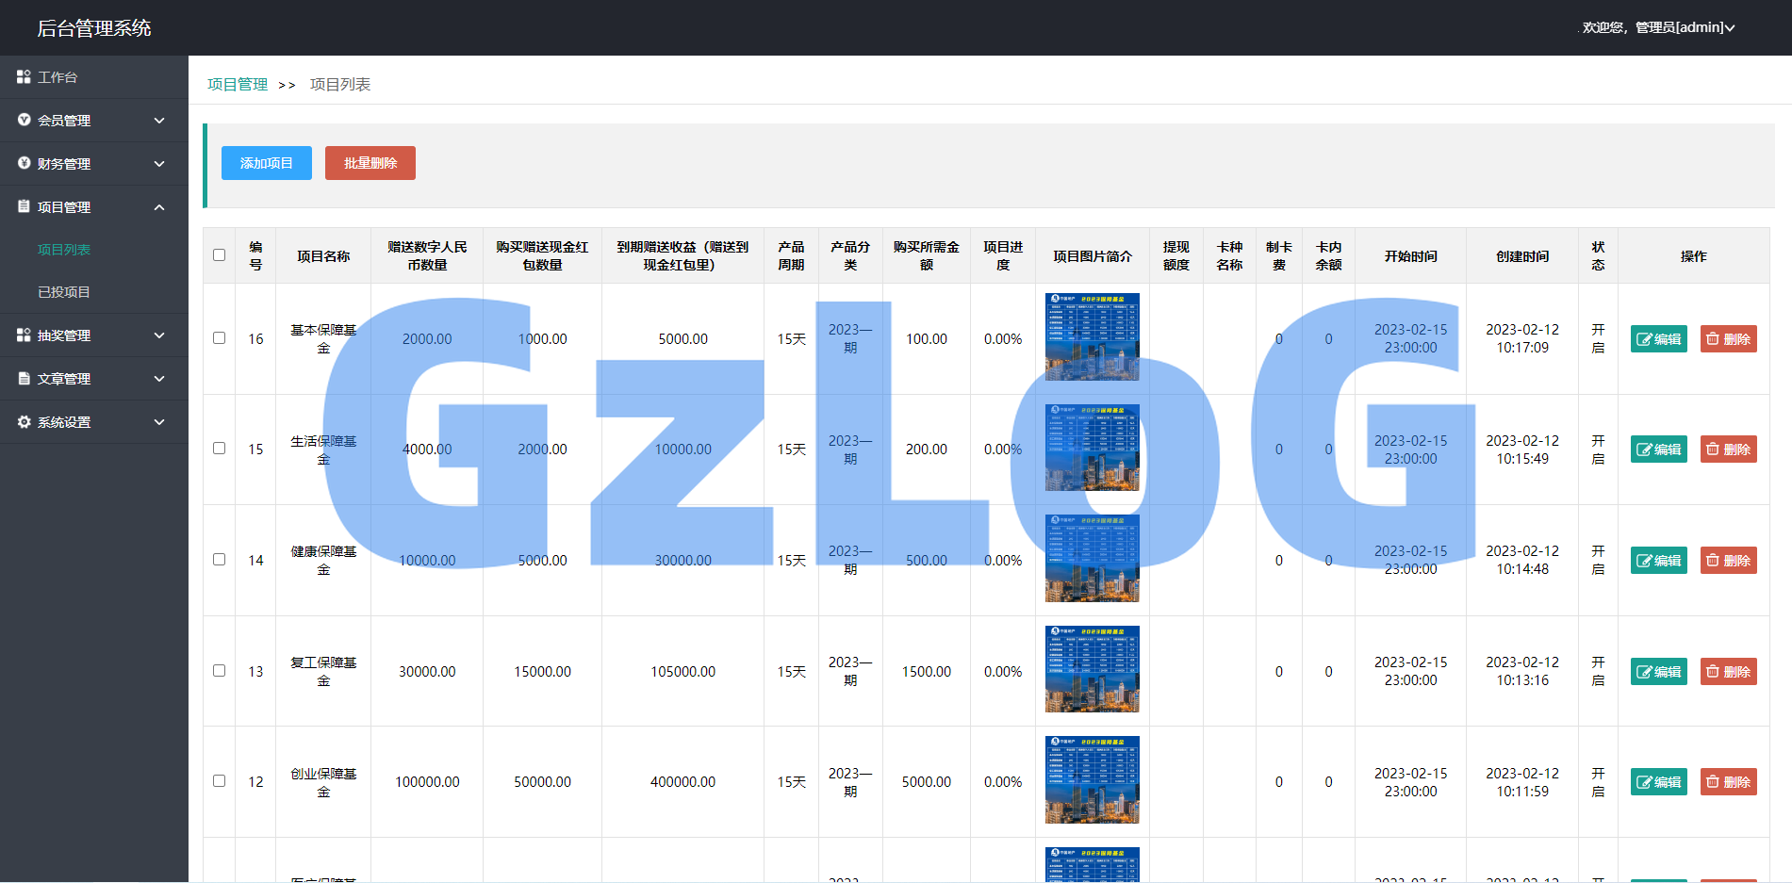Check the row 14 健康保障基金 checkbox
Image resolution: width=1792 pixels, height=883 pixels.
pyautogui.click(x=220, y=560)
